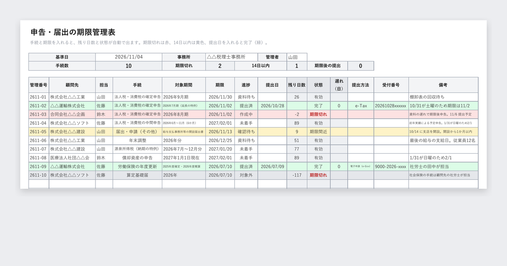Click the empty 管理番号 cell below 2611-10
The width and height of the screenshot is (507, 266).
[x=39, y=184]
